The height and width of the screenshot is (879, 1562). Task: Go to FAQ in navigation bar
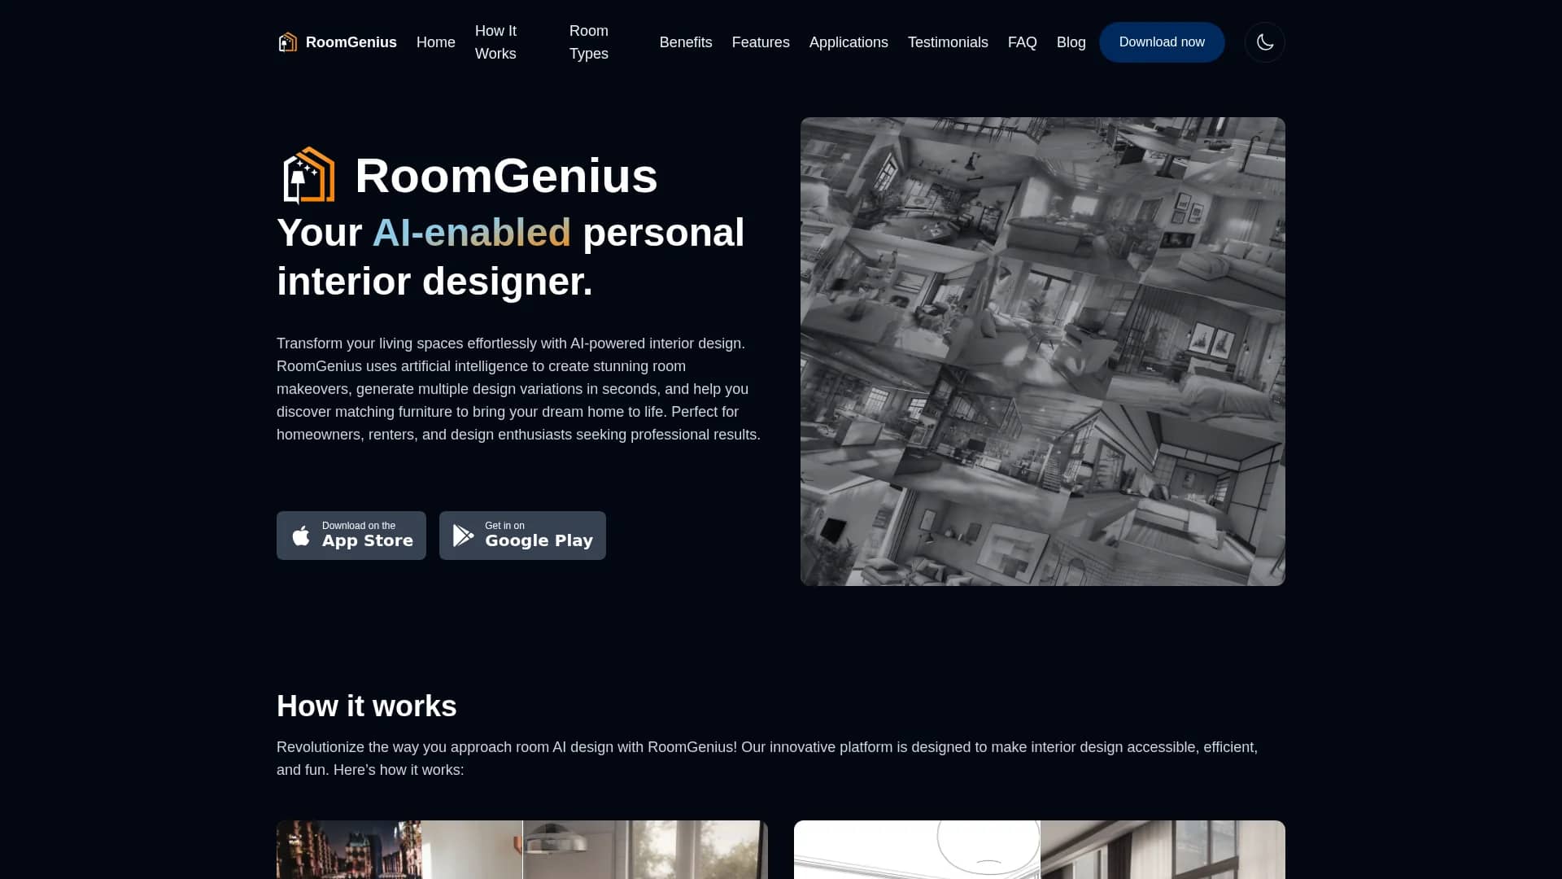pos(1023,42)
